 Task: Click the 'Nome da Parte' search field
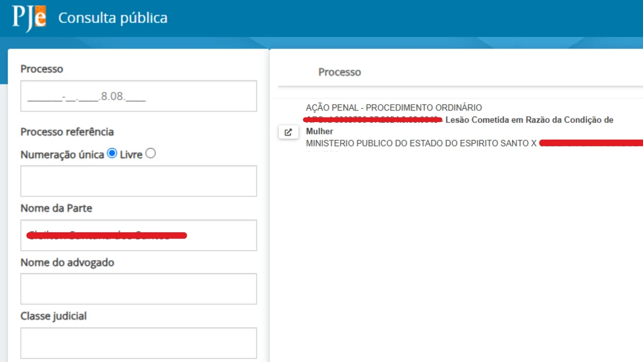pyautogui.click(x=138, y=235)
